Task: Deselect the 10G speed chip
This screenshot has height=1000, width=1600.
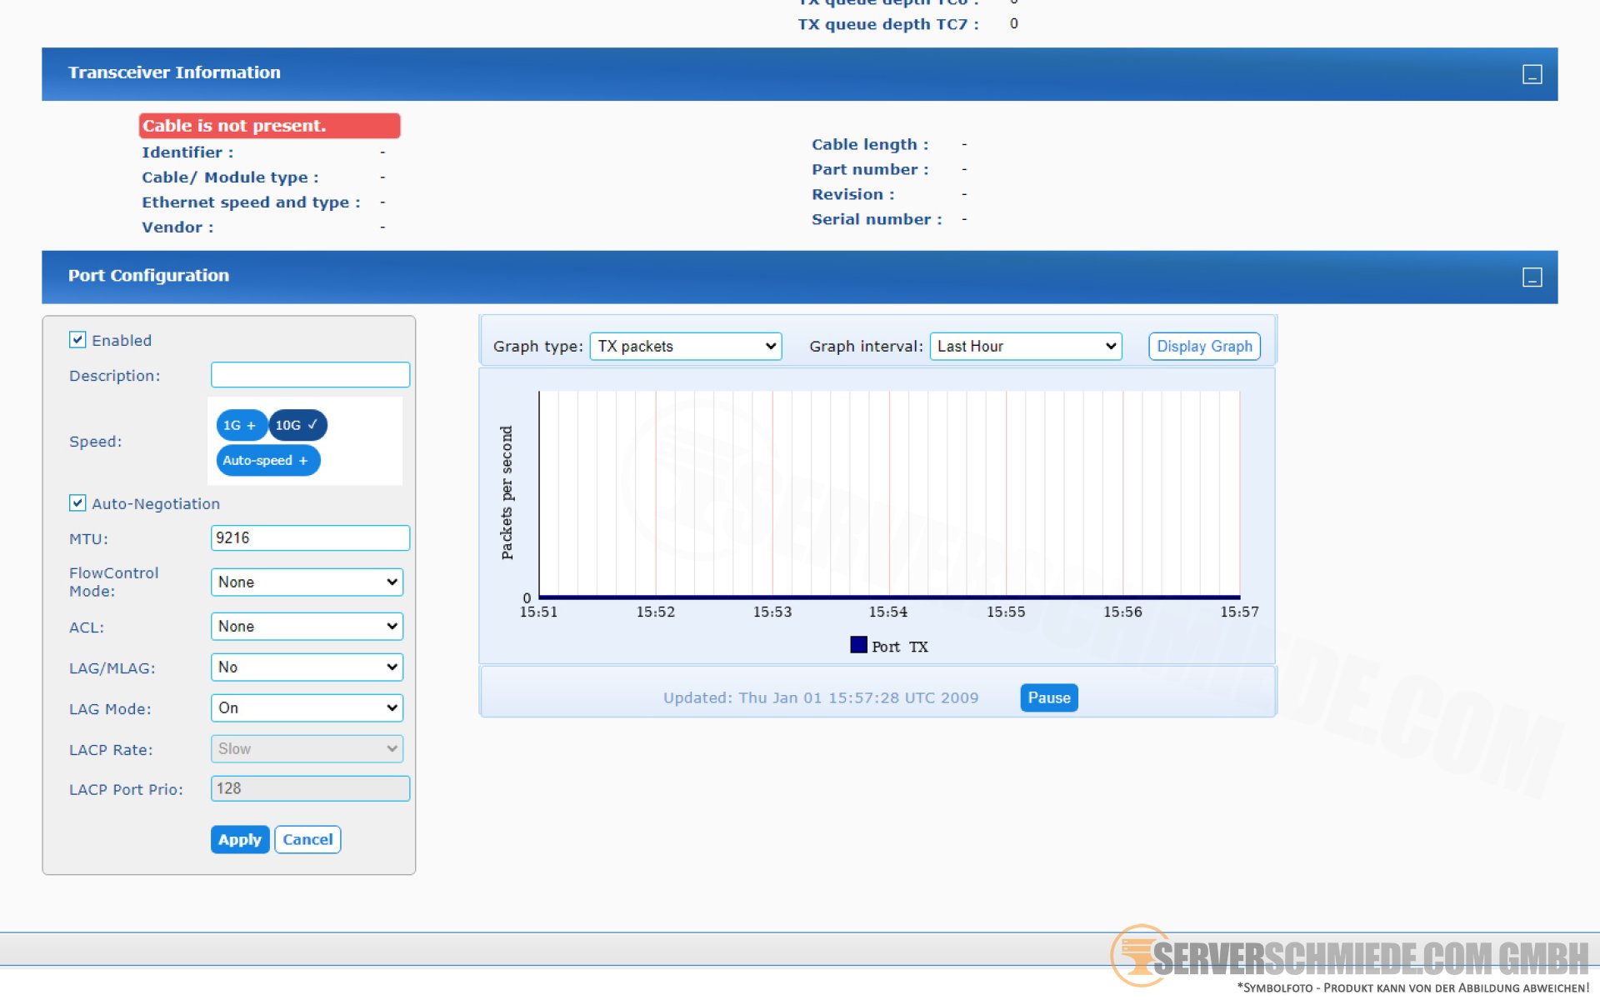Action: point(297,425)
